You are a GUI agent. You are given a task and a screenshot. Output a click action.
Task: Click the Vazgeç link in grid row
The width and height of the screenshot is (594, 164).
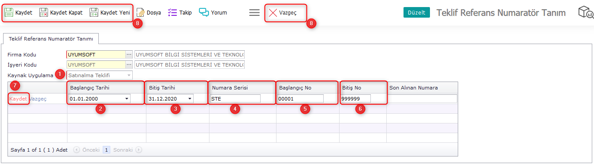coord(38,99)
